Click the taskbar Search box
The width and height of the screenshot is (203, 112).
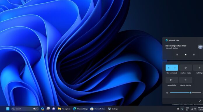(25, 109)
